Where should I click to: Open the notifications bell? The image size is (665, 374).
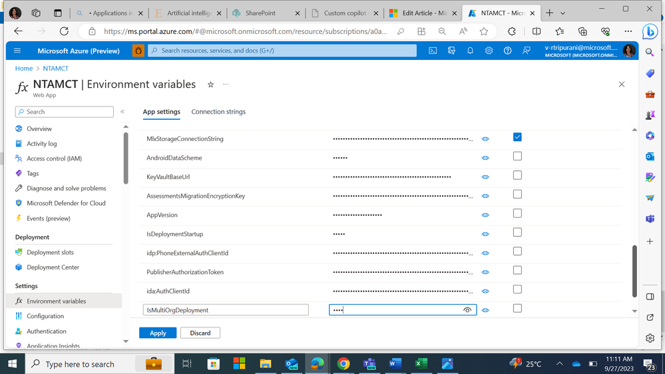[x=470, y=51]
